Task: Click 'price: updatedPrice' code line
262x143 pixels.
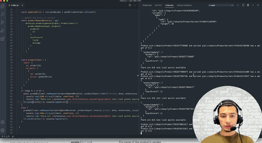Action: [x=41, y=77]
